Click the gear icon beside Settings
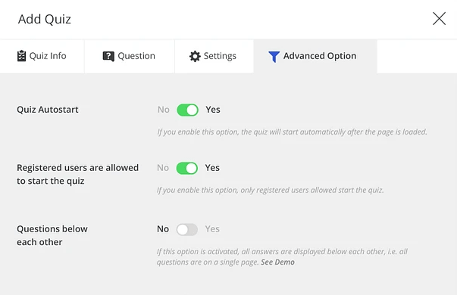Image resolution: width=457 pixels, height=295 pixels. click(195, 56)
